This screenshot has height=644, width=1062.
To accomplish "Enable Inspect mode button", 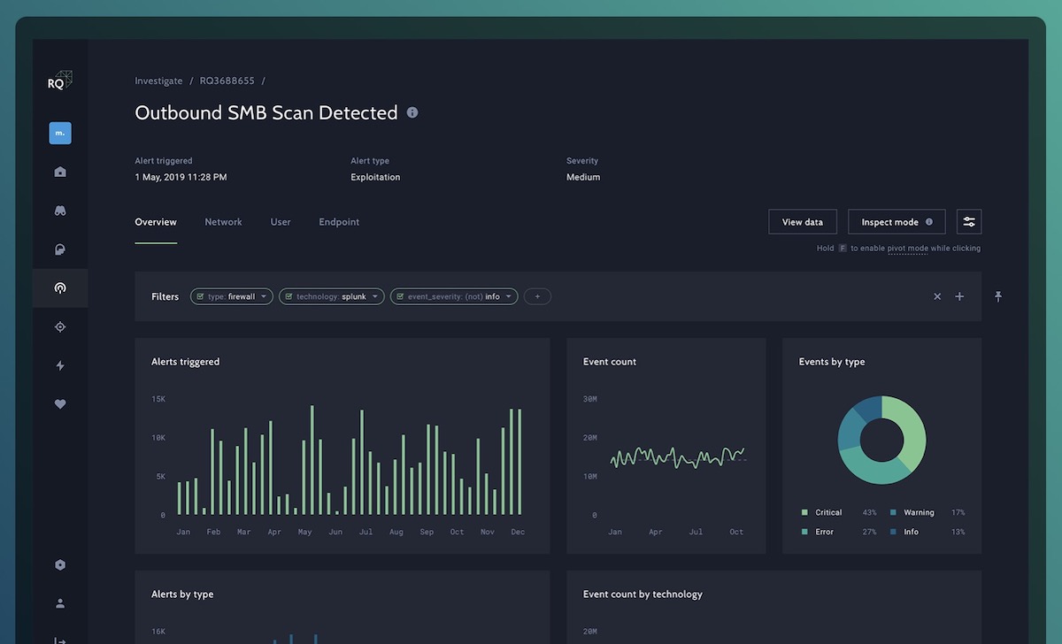I will click(x=897, y=222).
